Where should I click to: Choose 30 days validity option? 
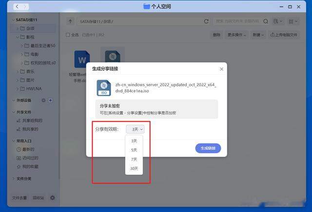pos(134,169)
